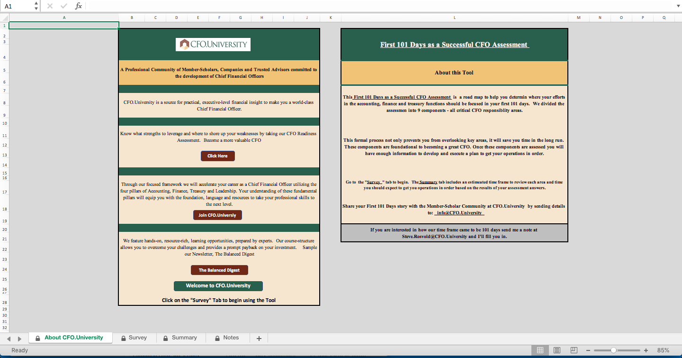Open the Name Box stepper arrows
Viewport: 682px width, 358px height.
pos(36,6)
